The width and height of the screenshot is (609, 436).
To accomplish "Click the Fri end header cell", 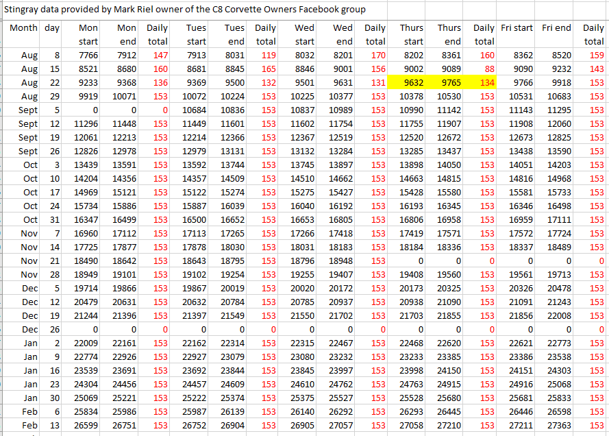I will 556,28.
